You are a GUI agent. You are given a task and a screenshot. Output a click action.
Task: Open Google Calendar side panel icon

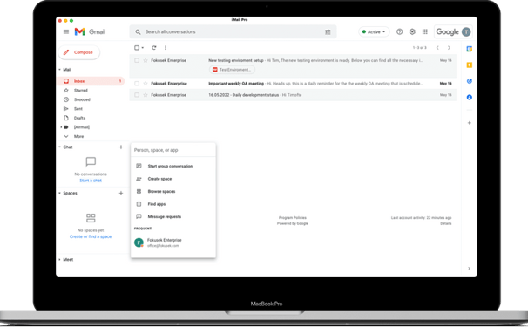coord(469,49)
